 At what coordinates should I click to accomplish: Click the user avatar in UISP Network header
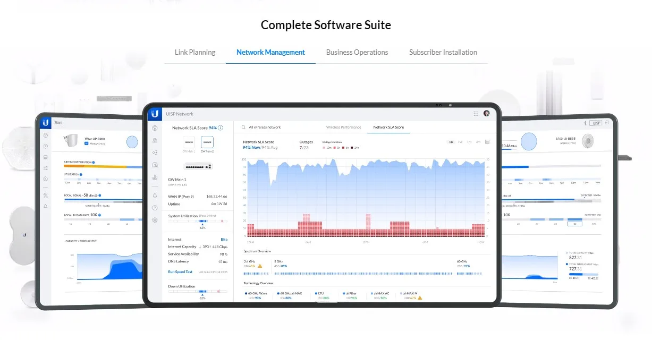tap(487, 114)
